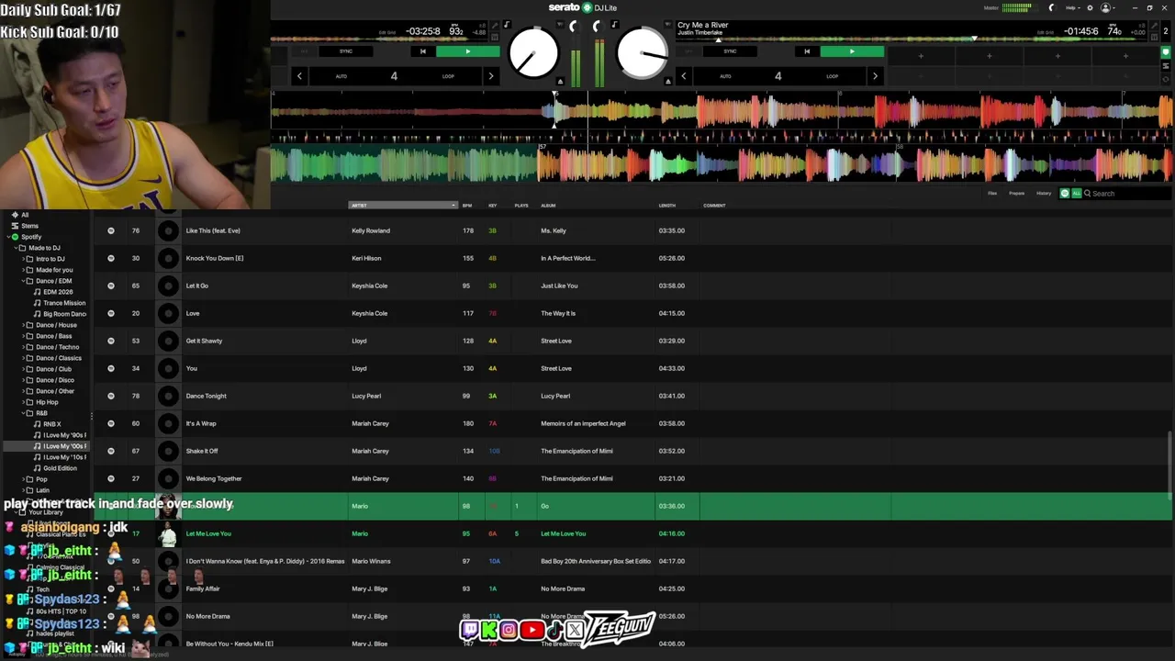This screenshot has width=1175, height=661.
Task: Open the EDM 2026 playlist
Action: click(x=58, y=292)
